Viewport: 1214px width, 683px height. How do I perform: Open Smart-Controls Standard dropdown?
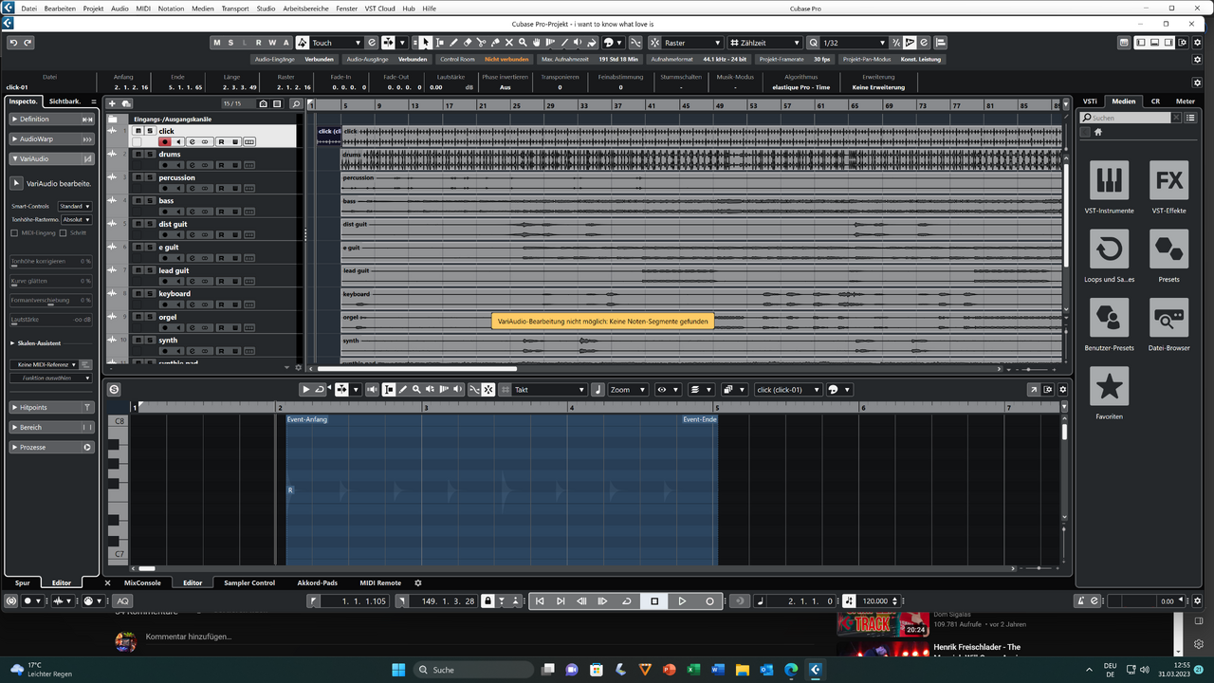tap(75, 206)
